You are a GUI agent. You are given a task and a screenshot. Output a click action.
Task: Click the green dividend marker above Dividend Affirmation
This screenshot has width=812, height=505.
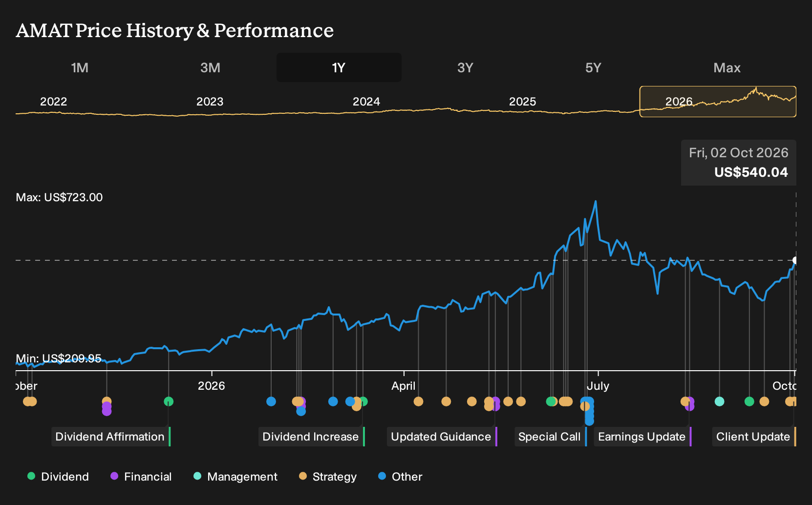pos(169,401)
